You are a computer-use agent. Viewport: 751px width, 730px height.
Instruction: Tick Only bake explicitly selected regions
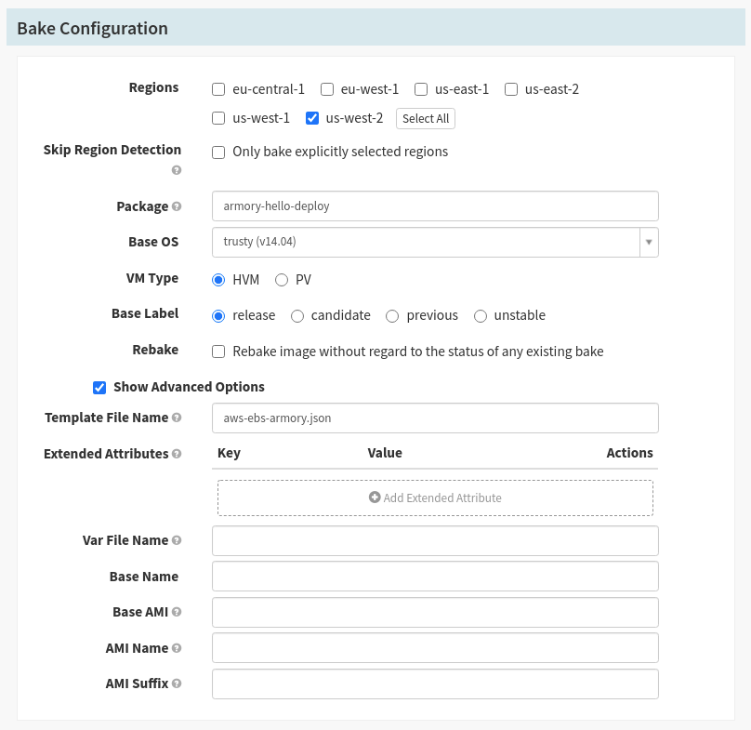[x=218, y=152]
